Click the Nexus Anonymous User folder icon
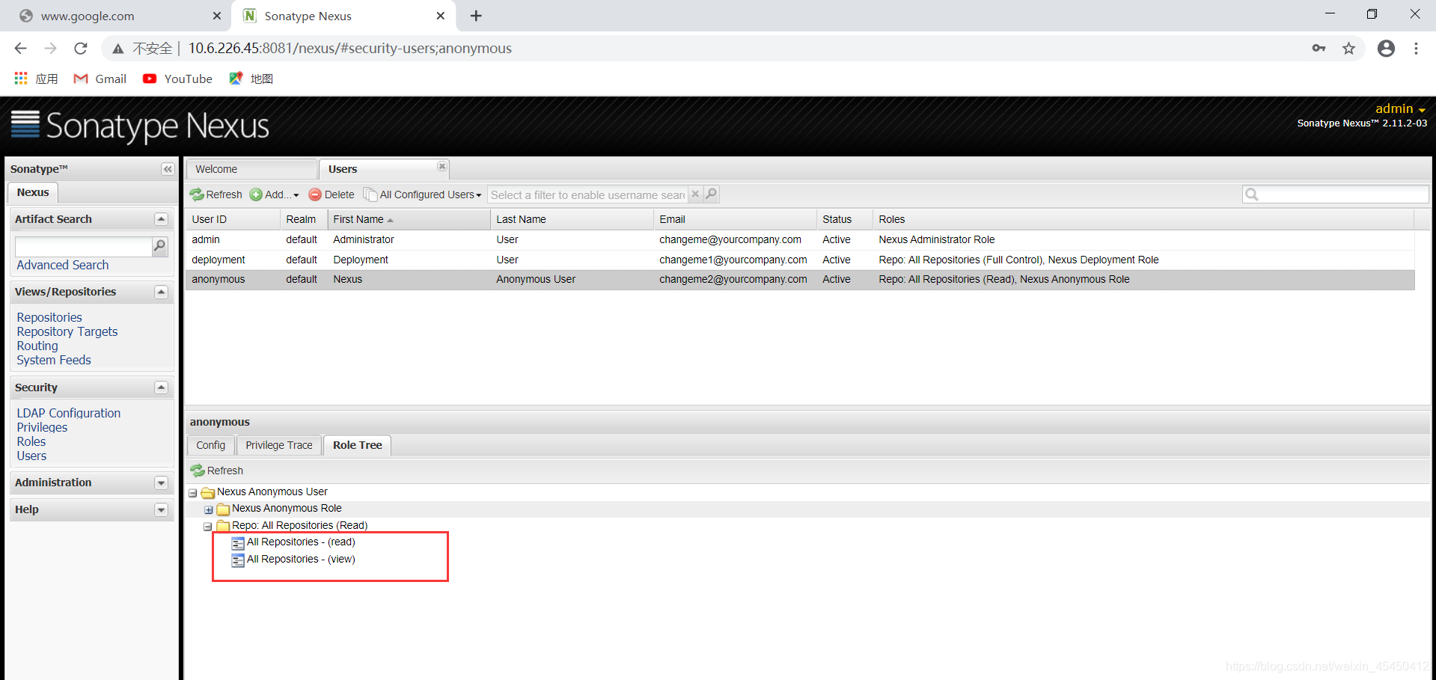Screen dimensions: 1436x680 (x=208, y=493)
